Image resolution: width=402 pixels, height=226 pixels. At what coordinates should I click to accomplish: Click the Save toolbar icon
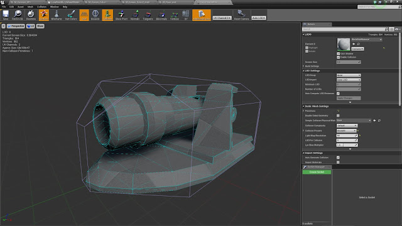pos(6,15)
